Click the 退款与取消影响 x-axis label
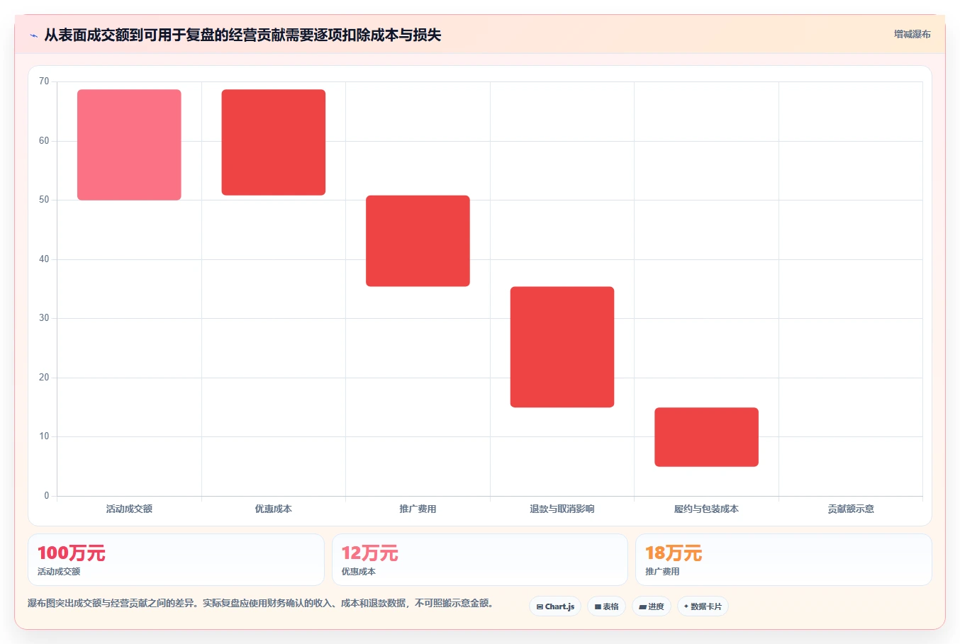This screenshot has height=644, width=960. 562,509
